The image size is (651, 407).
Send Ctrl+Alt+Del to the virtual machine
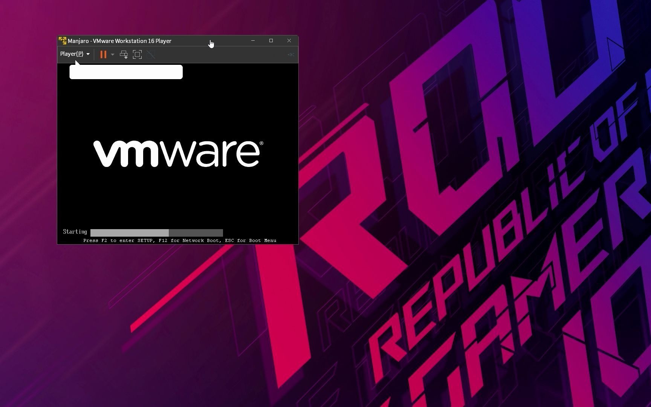[x=124, y=54]
